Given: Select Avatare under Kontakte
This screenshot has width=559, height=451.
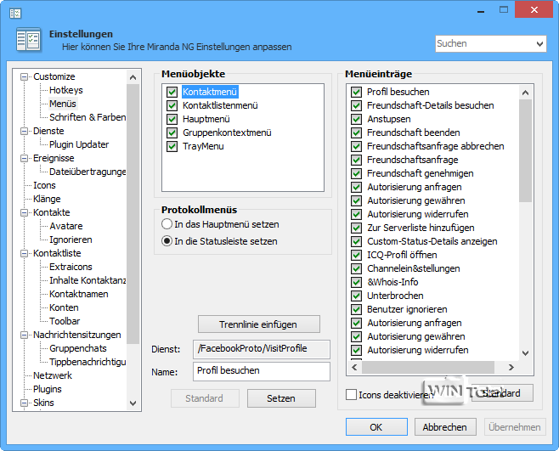Looking at the screenshot, I should pos(66,226).
